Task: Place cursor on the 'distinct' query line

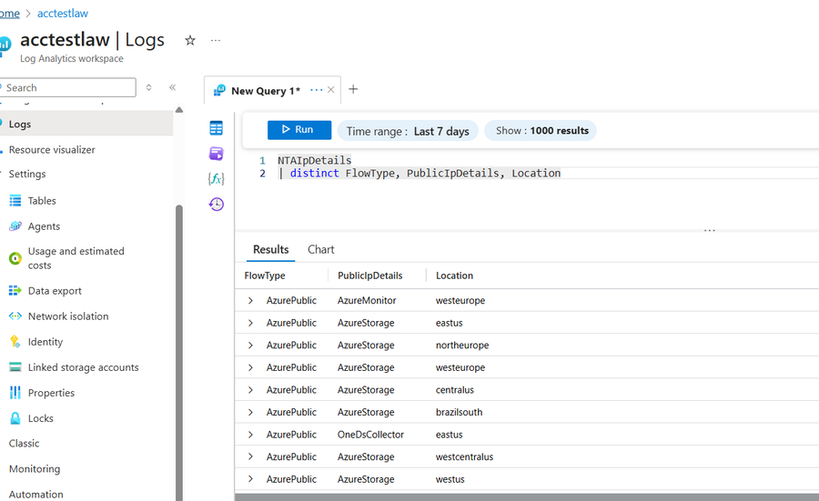Action: click(x=419, y=174)
